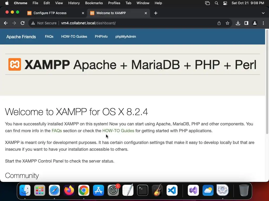Open Control Center in menu bar
This screenshot has width=269, height=201.
(225, 3)
